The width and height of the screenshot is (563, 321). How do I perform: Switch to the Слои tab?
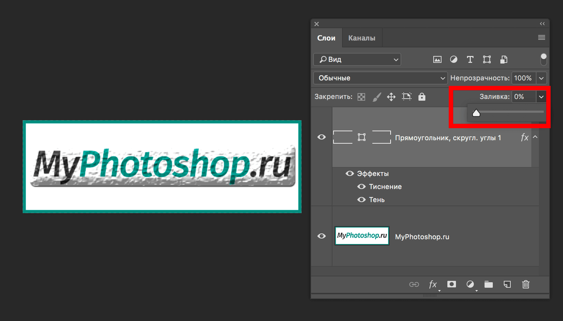click(x=327, y=38)
